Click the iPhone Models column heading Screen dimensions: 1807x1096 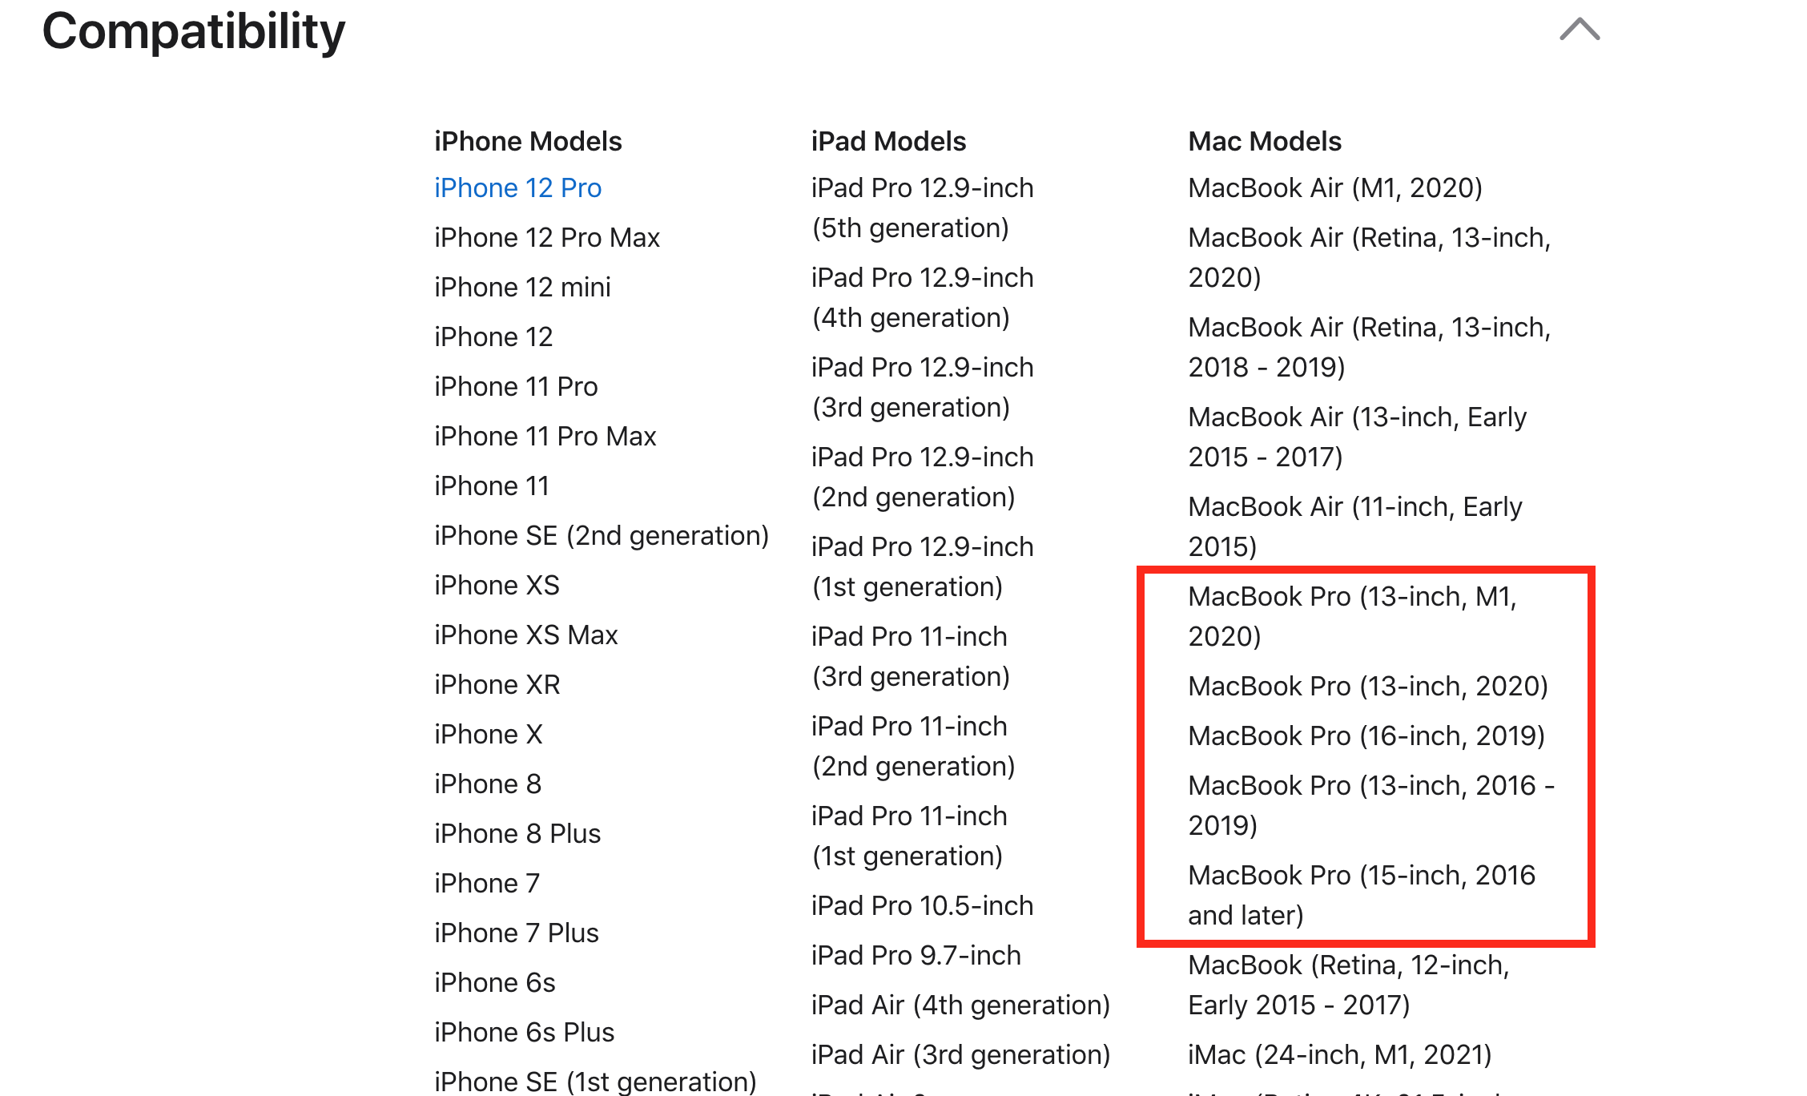[x=528, y=141]
